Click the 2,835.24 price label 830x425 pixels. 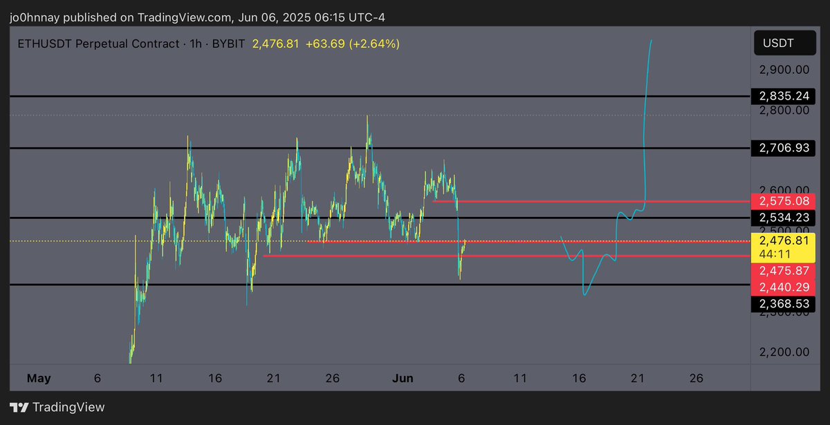(782, 96)
